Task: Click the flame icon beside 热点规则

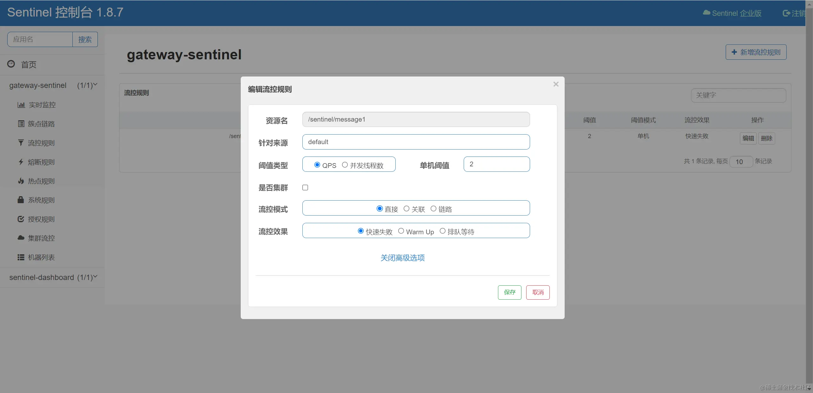Action: click(21, 181)
